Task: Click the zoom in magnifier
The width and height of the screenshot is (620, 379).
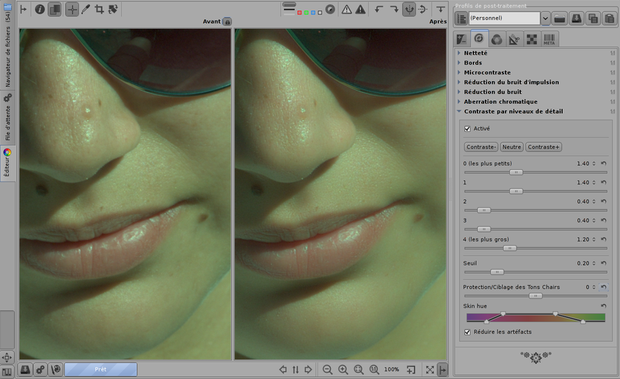Action: click(x=342, y=369)
